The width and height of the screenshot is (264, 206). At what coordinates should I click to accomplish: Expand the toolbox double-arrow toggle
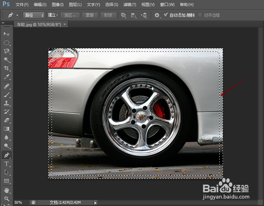coord(3,23)
